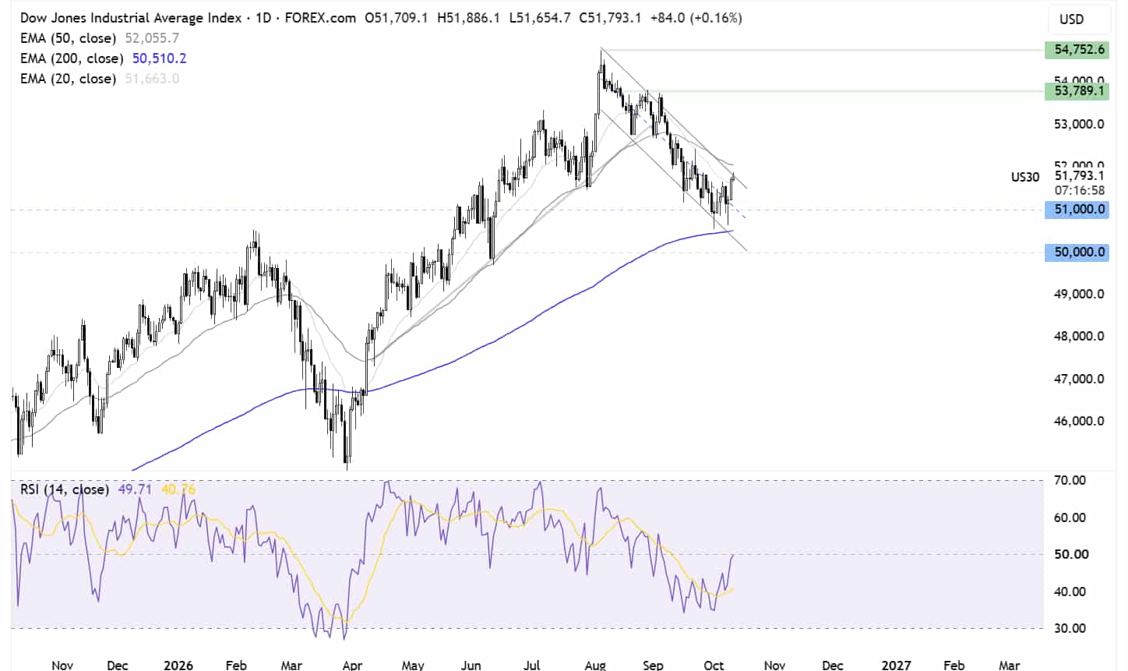This screenshot has width=1128, height=671.
Task: Select the EMA (20, close) indicator legend
Action: 68,79
